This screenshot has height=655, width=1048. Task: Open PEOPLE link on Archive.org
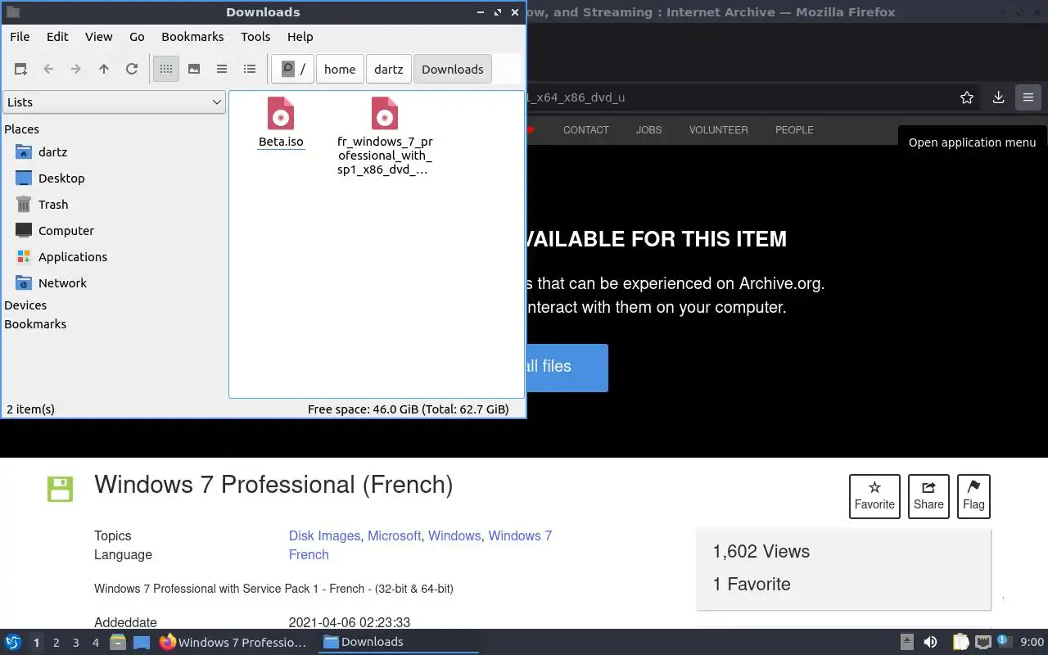794,130
